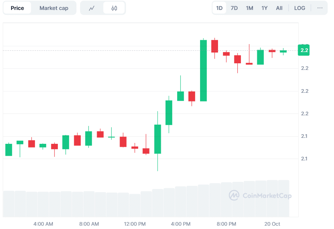Click the first green candlestick at left
Viewport: 334px width, 229px height.
[x=9, y=149]
